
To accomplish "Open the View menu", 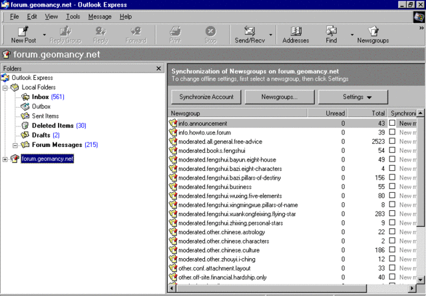I will tap(51, 17).
